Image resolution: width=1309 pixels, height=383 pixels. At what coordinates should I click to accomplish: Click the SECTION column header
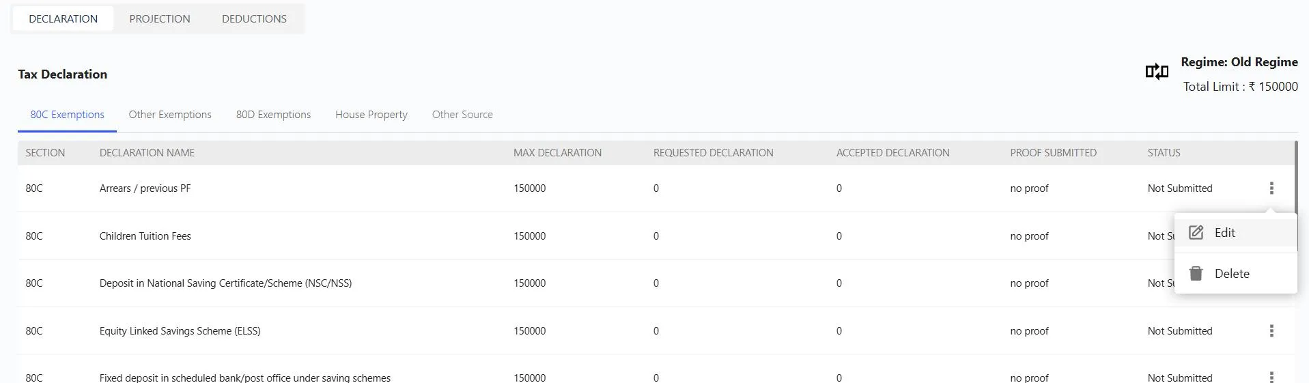coord(45,153)
